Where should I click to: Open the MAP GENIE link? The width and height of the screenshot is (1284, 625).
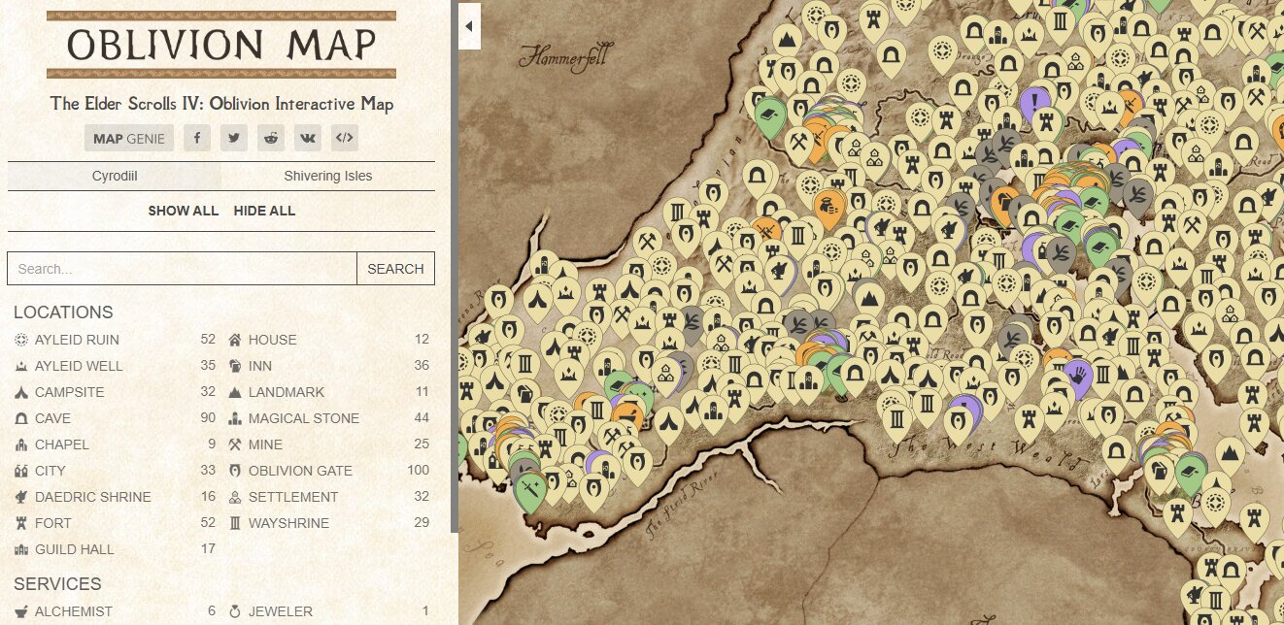click(129, 138)
